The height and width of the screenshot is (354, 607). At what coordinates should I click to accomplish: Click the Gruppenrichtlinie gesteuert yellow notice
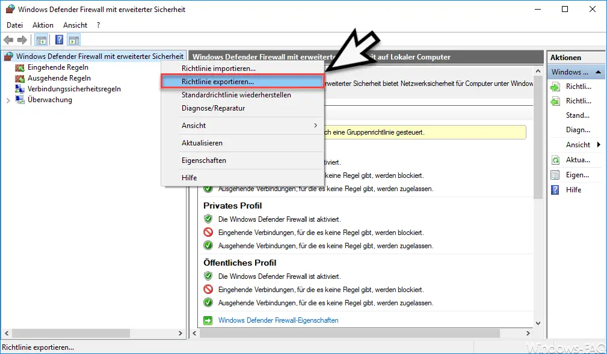(425, 132)
